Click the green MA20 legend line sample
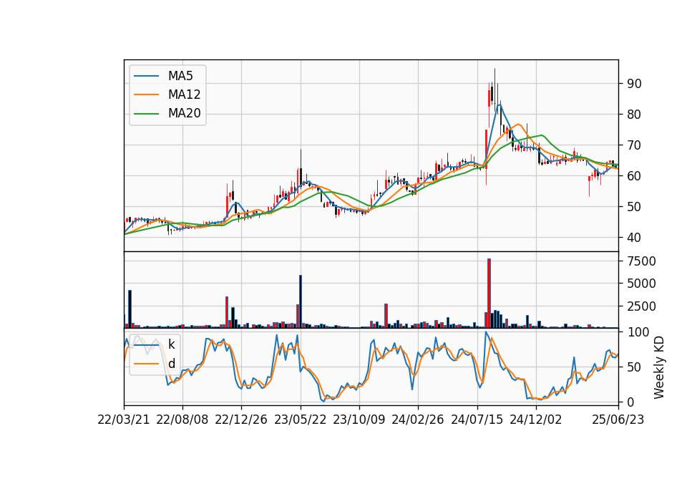 coord(146,114)
